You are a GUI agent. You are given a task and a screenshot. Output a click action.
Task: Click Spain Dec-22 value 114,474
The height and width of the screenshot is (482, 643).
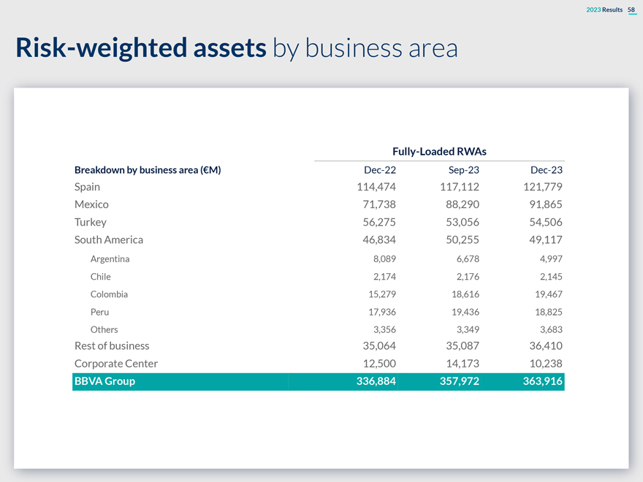(x=376, y=187)
